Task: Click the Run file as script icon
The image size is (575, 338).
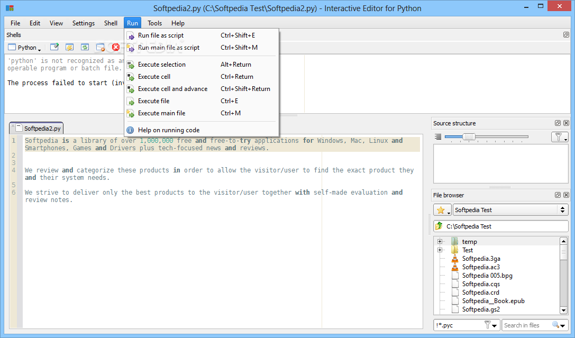Action: 131,35
